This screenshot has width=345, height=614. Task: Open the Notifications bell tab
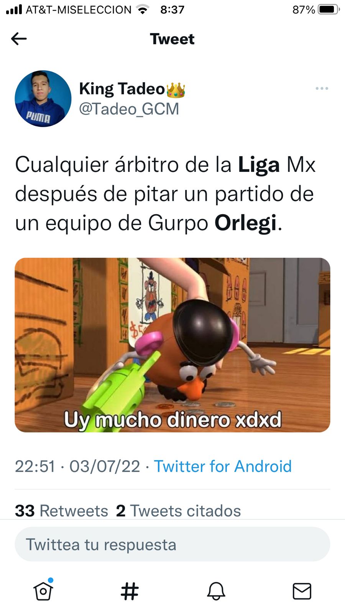click(216, 591)
